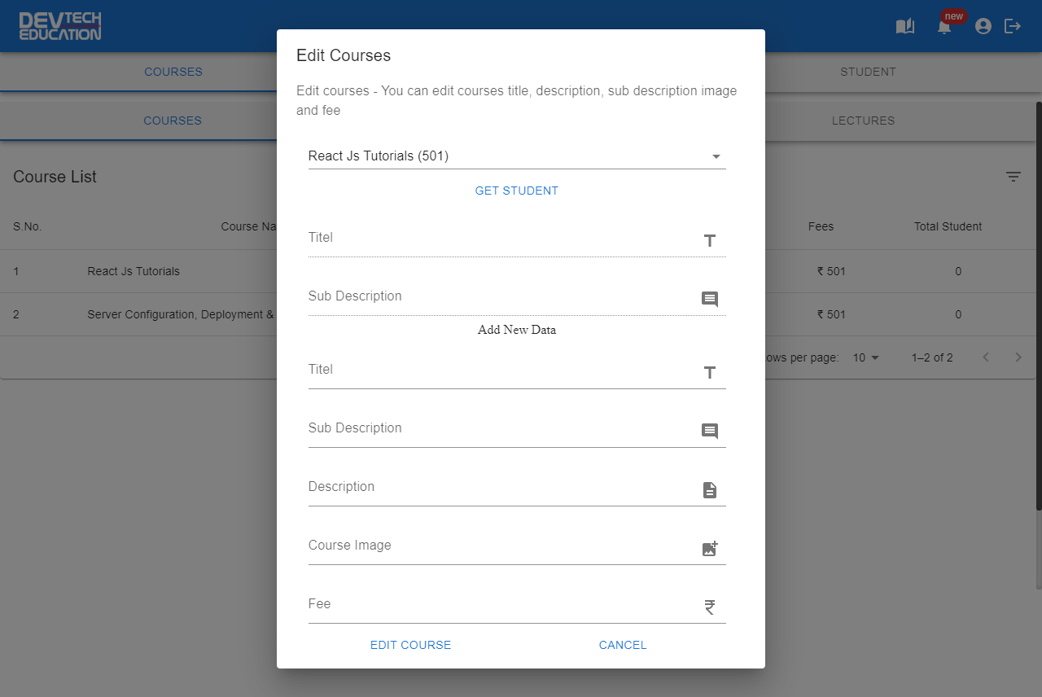Viewport: 1042px width, 697px height.
Task: Click the EDIT COURSE button
Action: pos(410,645)
